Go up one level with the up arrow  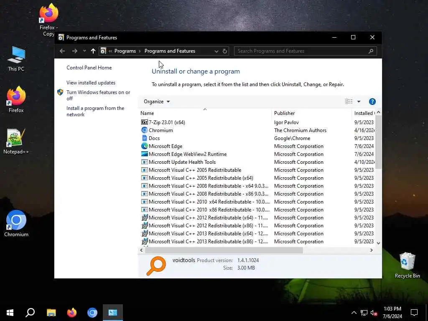coord(93,51)
